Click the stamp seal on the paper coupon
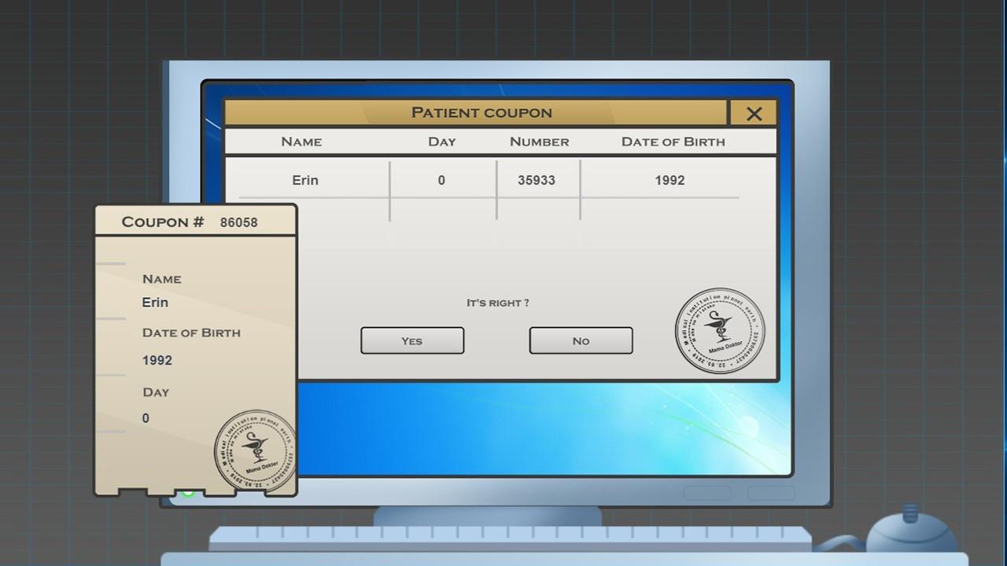 pyautogui.click(x=255, y=450)
